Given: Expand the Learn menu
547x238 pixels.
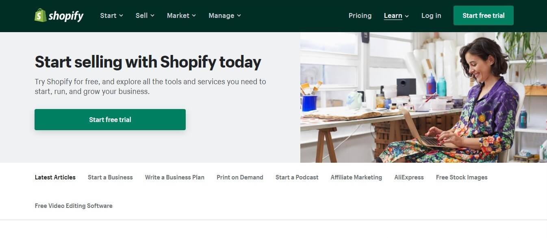Looking at the screenshot, I should [x=396, y=16].
